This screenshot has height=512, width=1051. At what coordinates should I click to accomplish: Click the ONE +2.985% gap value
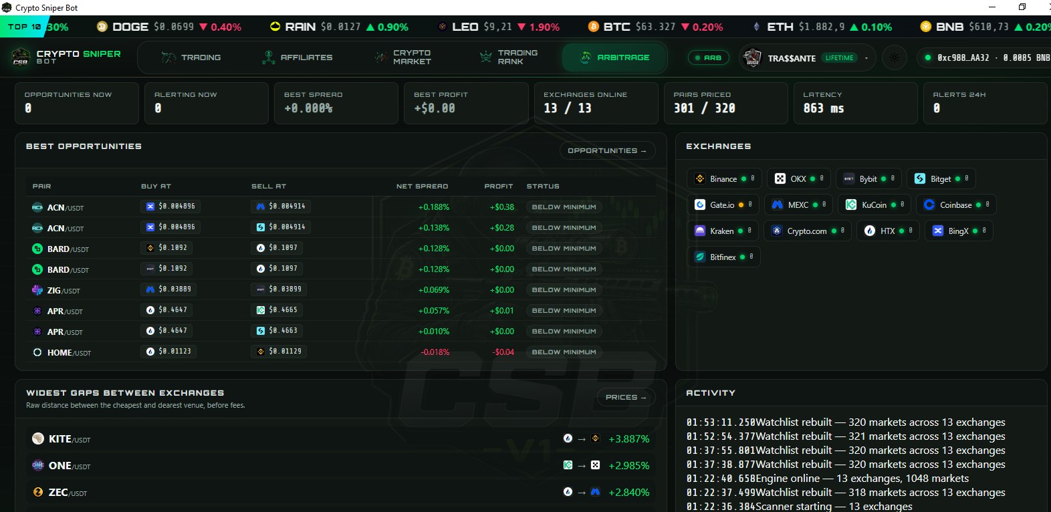point(628,466)
